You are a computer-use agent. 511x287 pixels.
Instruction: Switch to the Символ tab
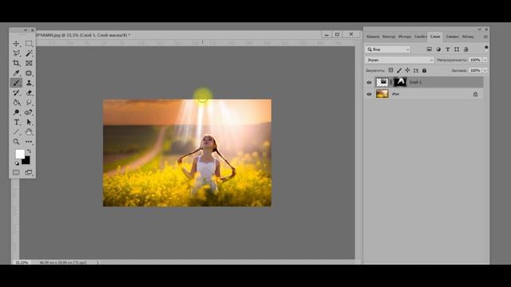(452, 37)
